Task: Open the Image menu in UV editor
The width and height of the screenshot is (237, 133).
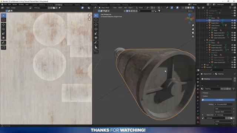Action: (x=13, y=8)
